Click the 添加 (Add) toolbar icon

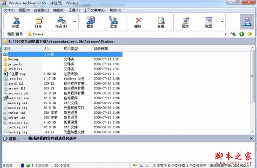(x=113, y=22)
